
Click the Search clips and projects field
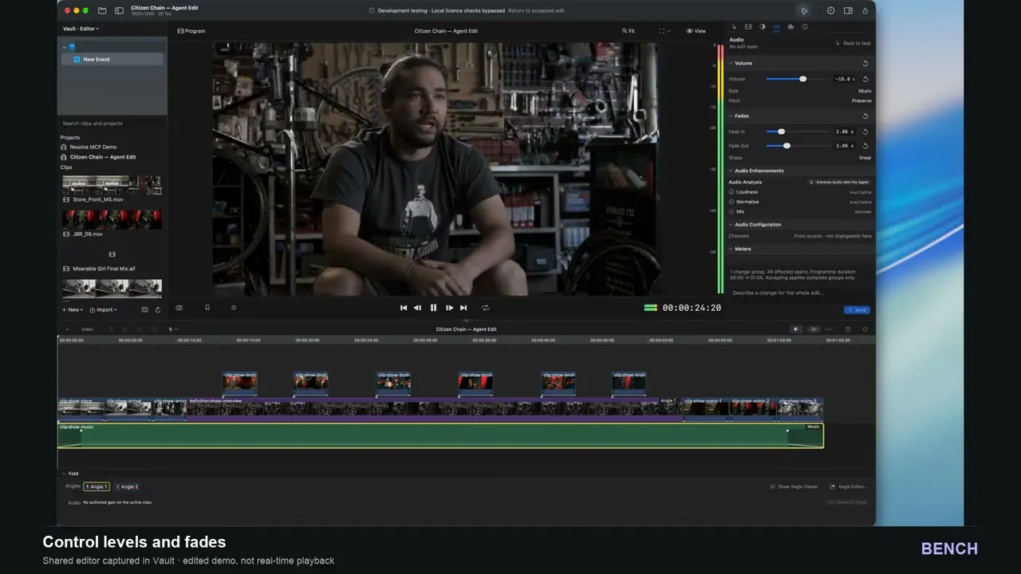coord(112,124)
